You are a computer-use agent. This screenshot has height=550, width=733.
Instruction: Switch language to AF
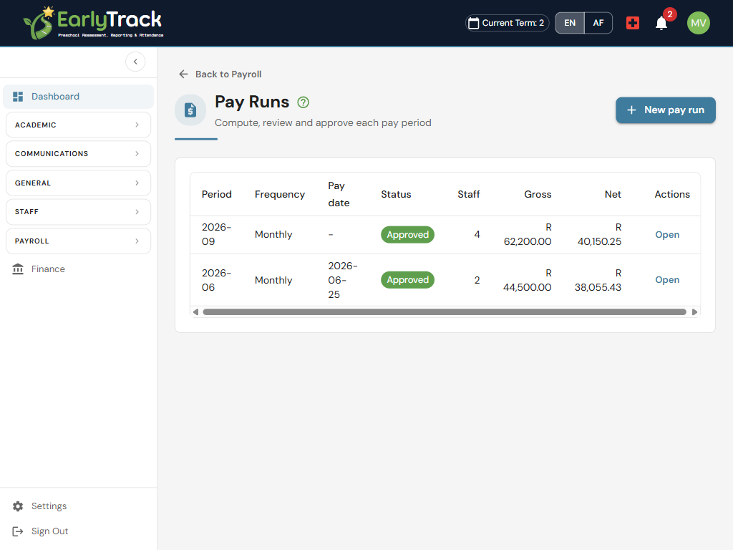[598, 23]
